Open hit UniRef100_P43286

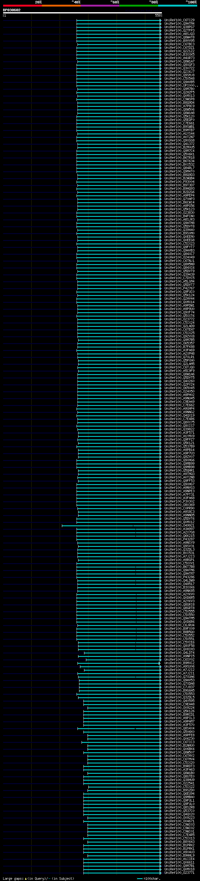tap(179, 577)
